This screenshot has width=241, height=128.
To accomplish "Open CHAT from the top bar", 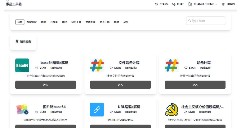I will [x=178, y=4].
